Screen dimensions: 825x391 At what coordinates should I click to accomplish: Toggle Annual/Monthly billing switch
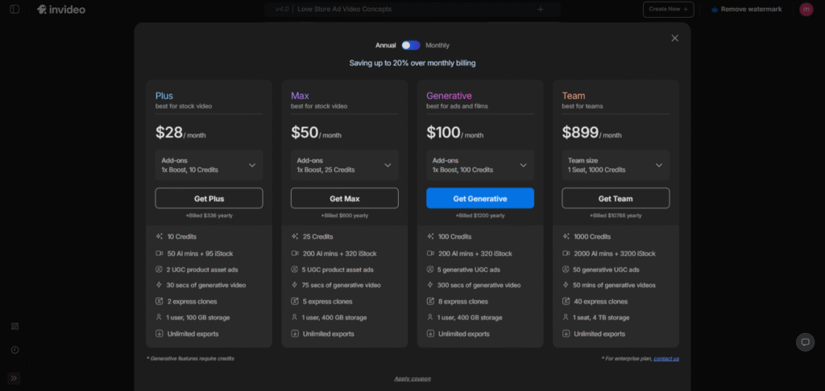411,45
